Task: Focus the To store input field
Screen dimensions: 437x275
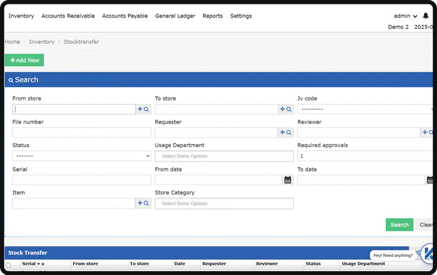Action: coord(217,109)
